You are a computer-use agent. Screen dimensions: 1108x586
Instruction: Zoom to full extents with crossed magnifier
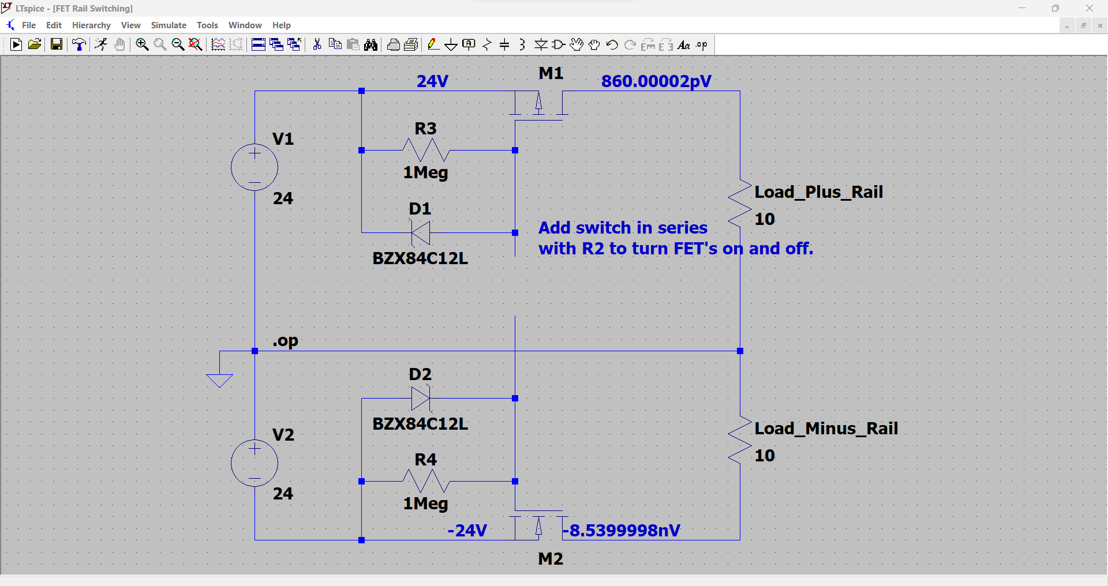click(196, 45)
